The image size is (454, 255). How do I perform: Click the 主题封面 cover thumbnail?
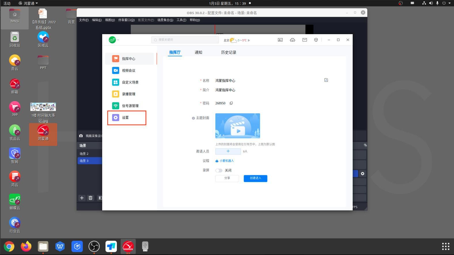(x=238, y=126)
